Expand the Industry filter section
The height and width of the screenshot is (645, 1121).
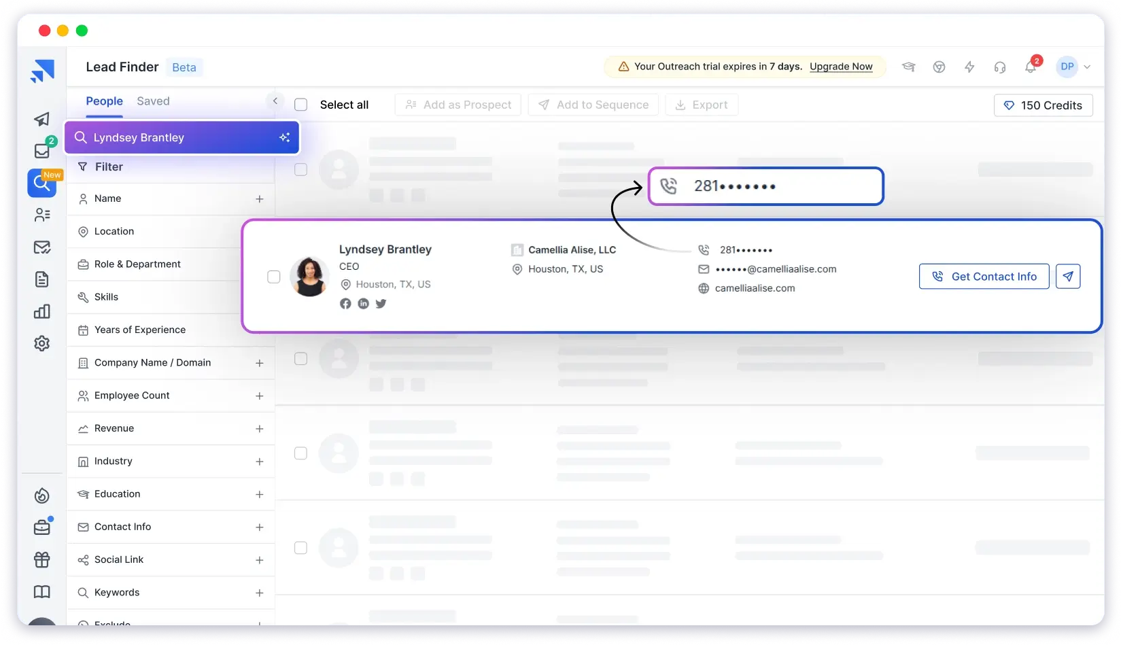point(259,461)
